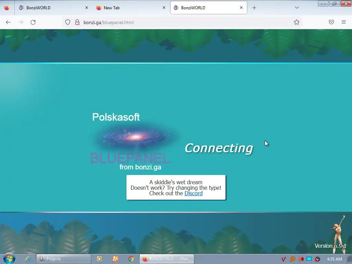
Task: Open the Firefox hamburger application menu
Action: pos(344,22)
